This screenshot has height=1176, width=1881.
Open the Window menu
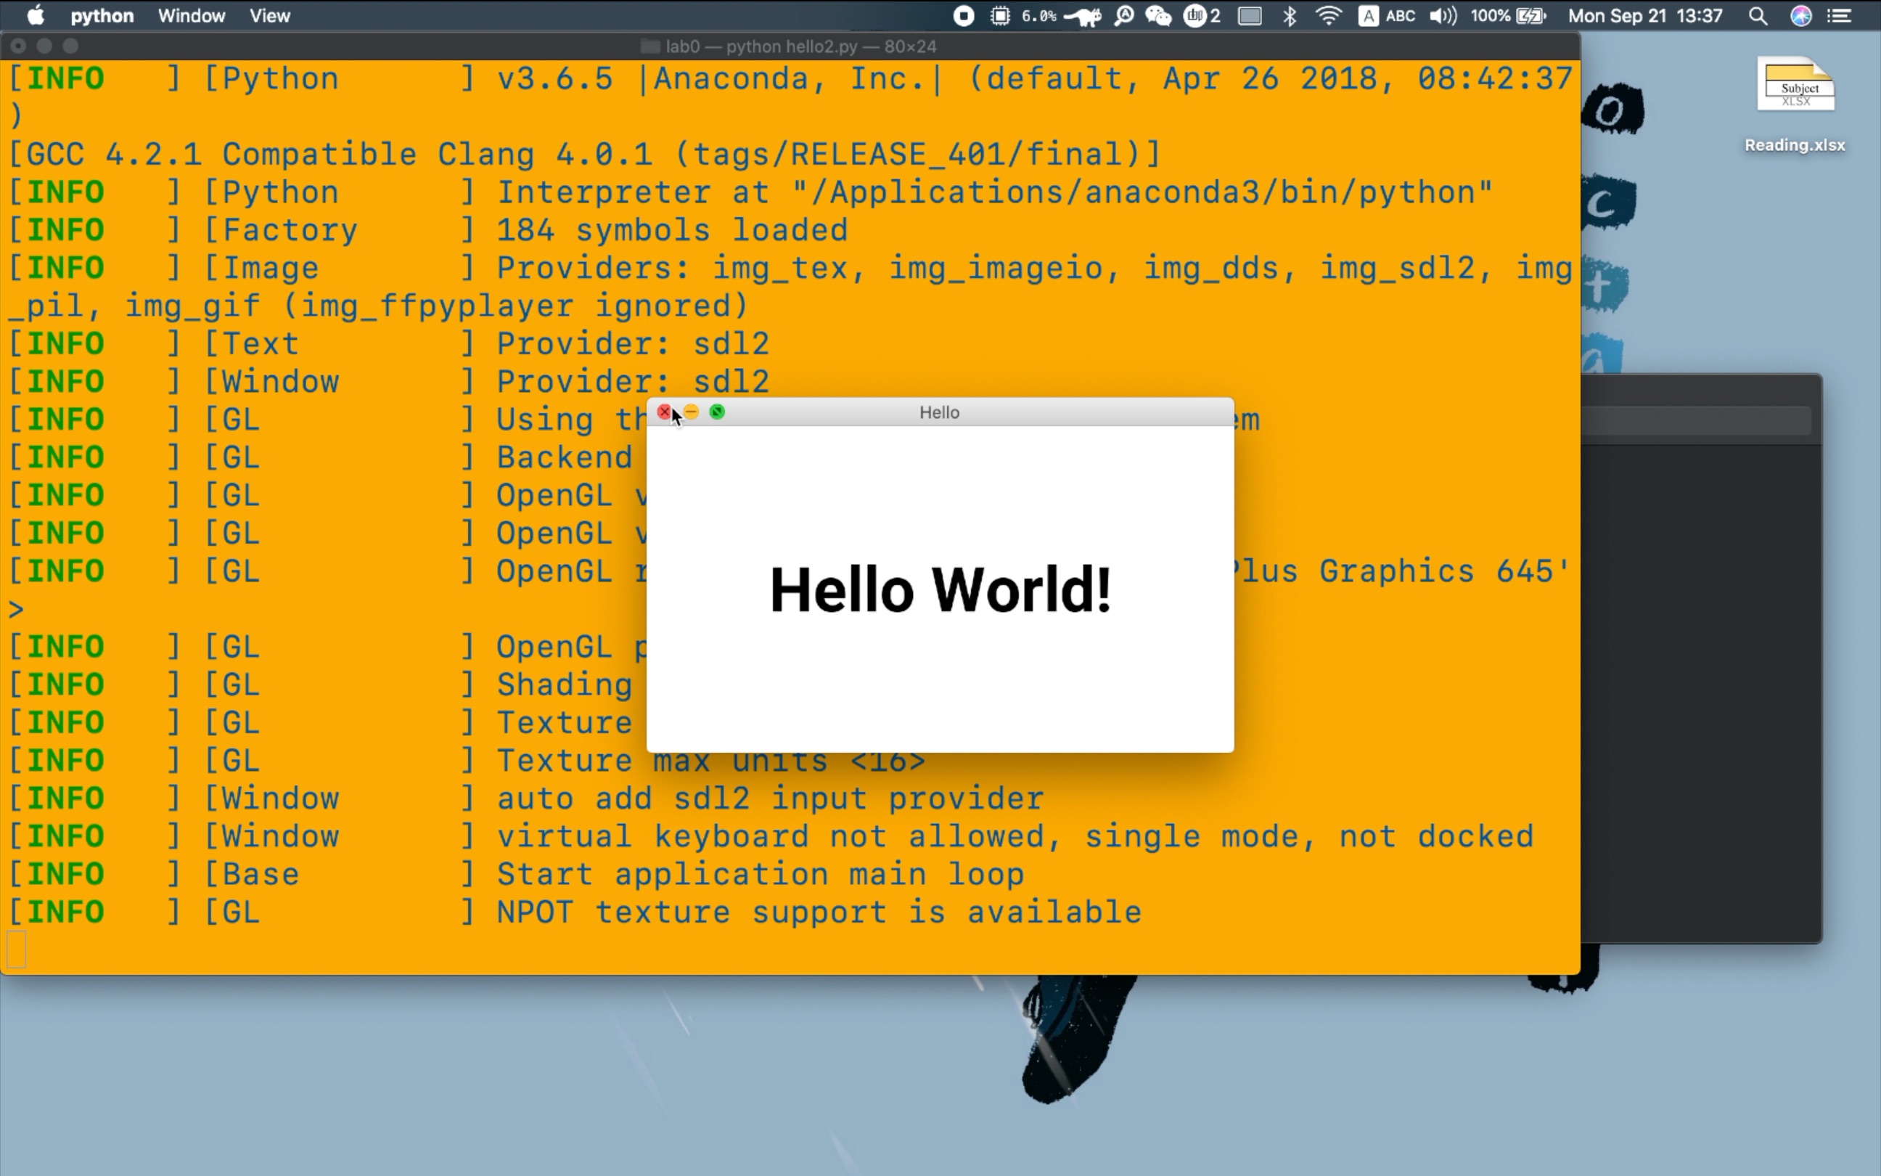pos(191,16)
